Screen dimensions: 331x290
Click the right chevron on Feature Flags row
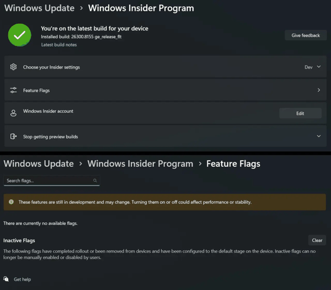coord(319,90)
